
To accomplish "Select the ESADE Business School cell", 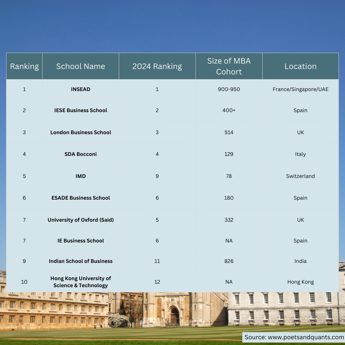I will tap(80, 198).
